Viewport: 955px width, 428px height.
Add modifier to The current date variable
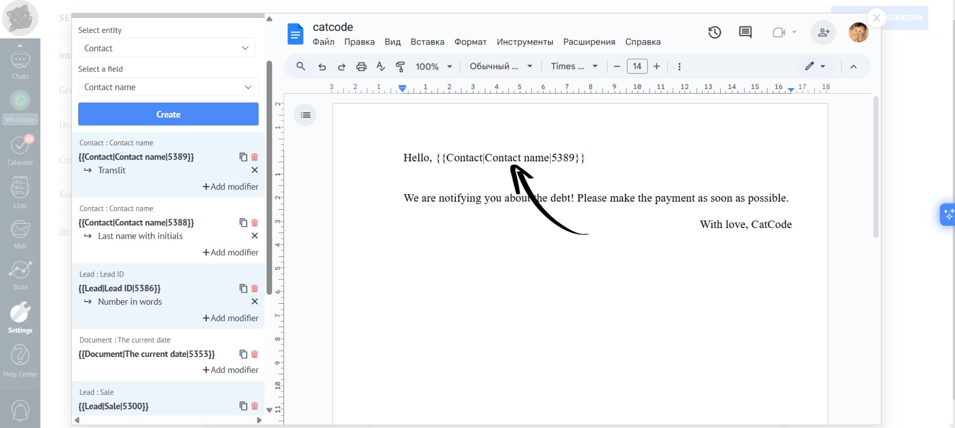click(230, 370)
